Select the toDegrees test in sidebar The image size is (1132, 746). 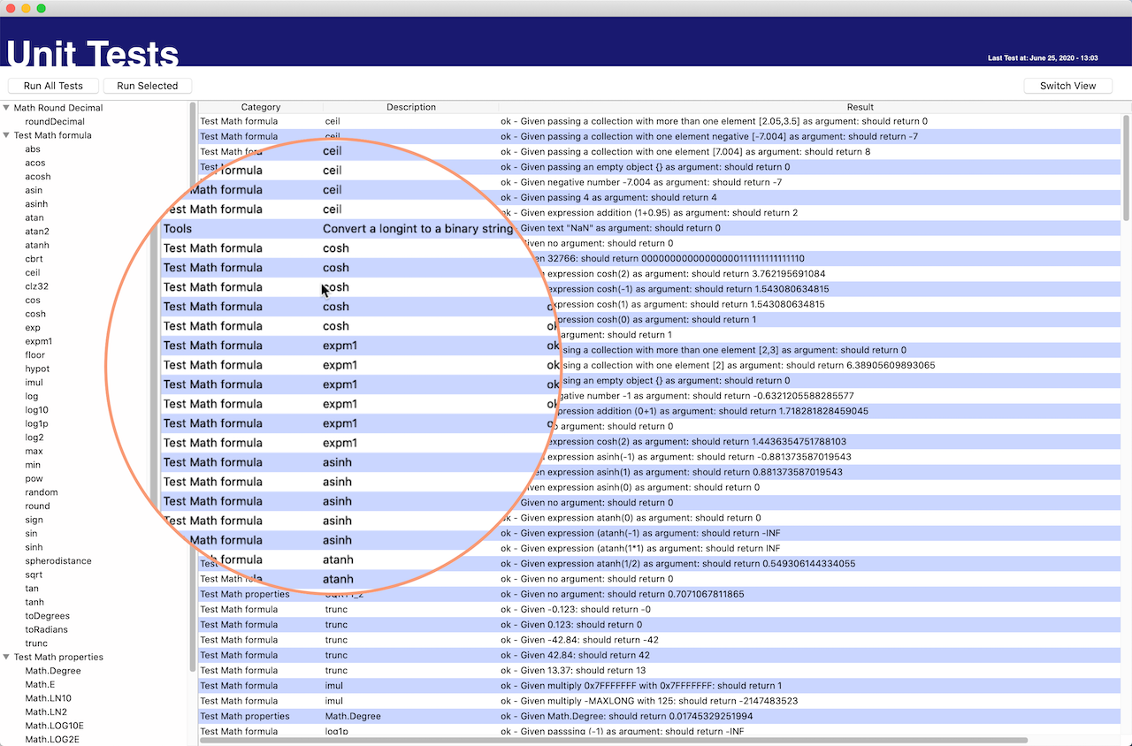click(x=48, y=616)
